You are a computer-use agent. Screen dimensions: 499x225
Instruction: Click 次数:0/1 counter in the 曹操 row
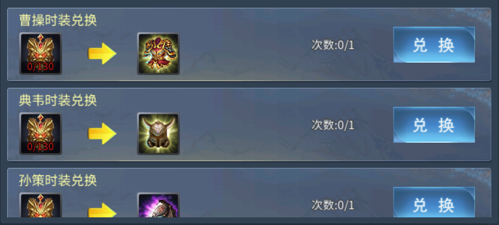[333, 45]
